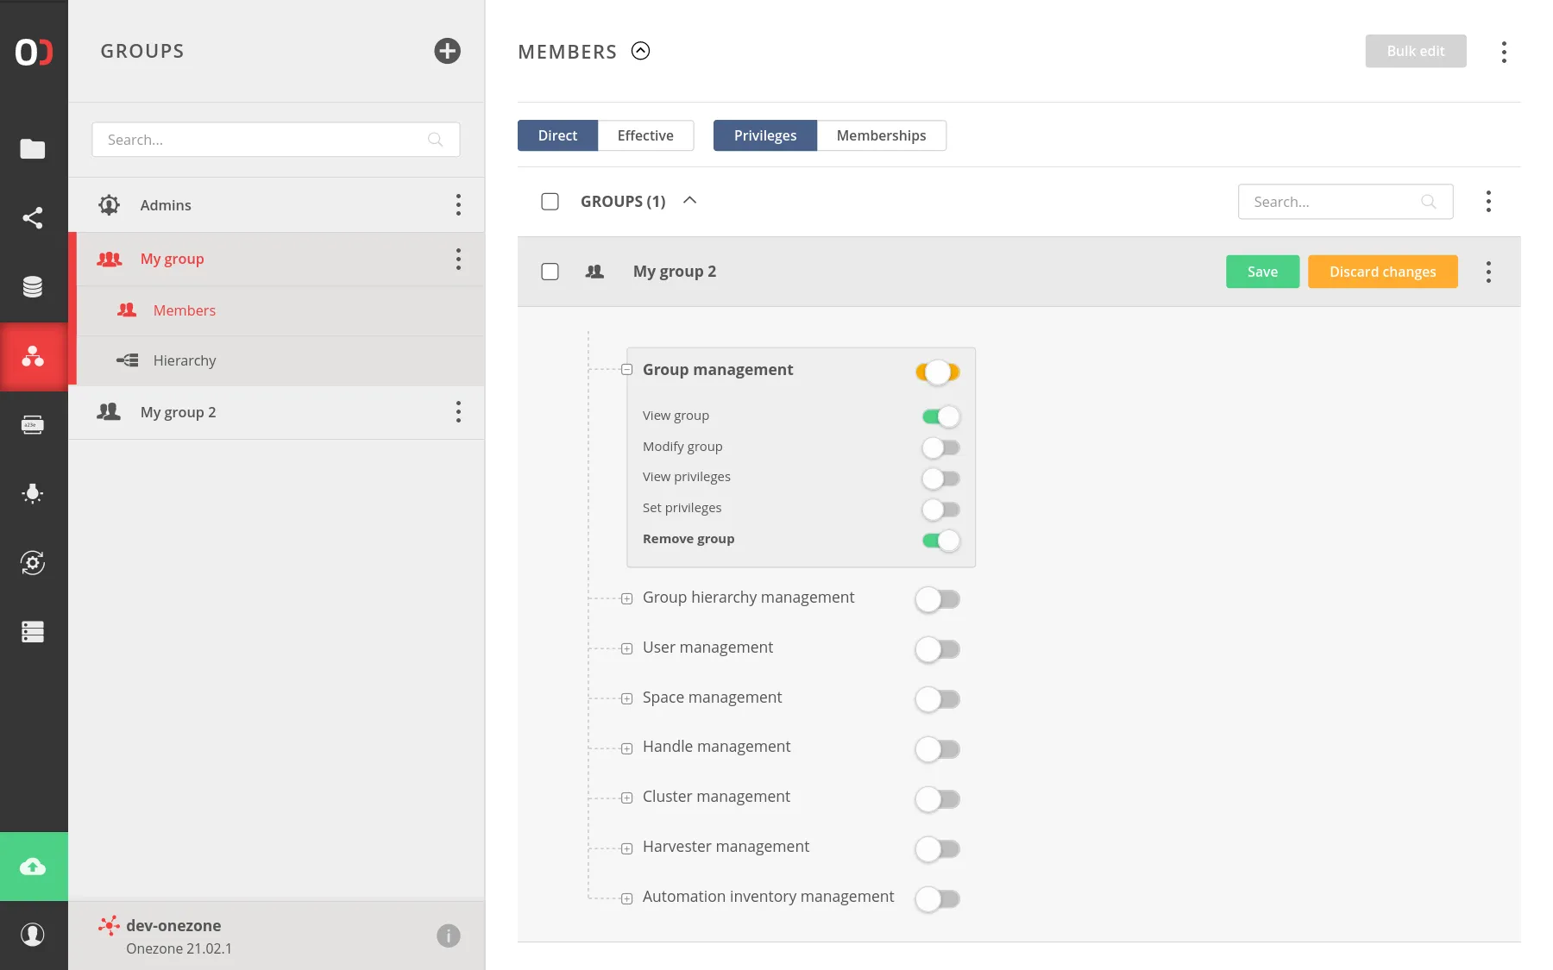
Task: Collapse the Group management privilege tree
Action: (627, 370)
